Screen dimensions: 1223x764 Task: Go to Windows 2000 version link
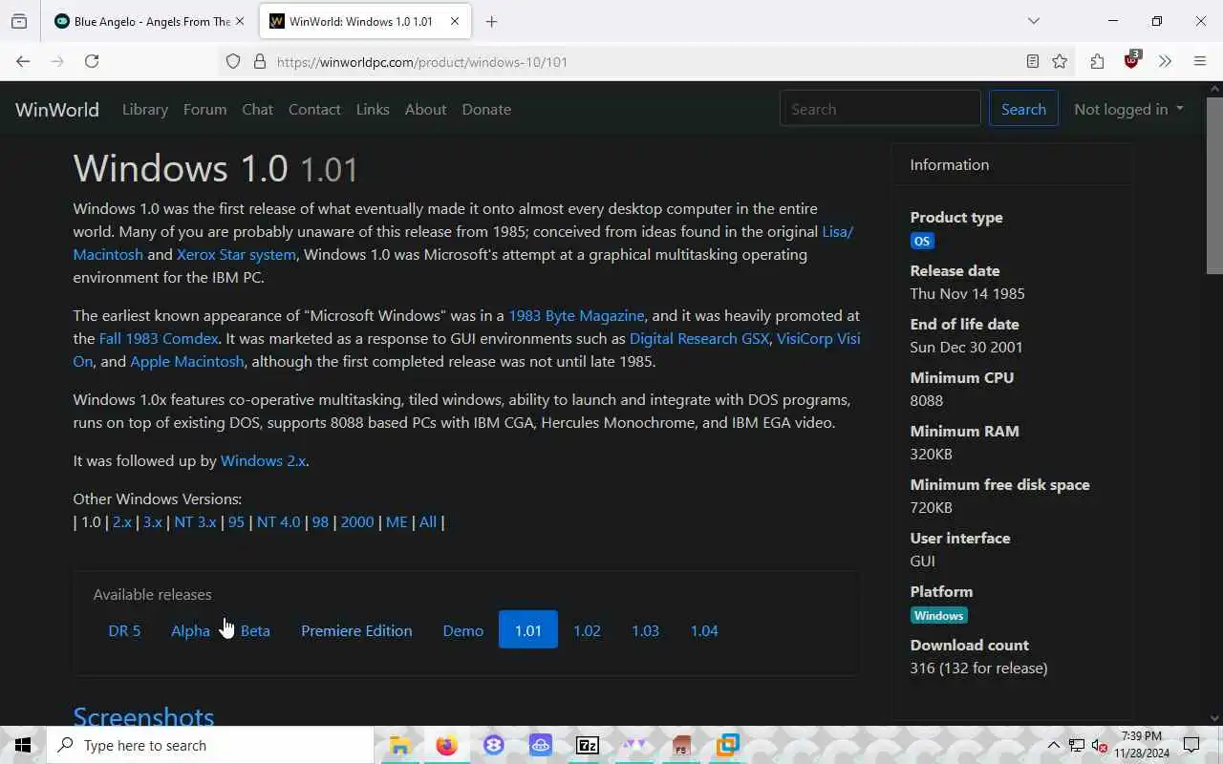(x=357, y=521)
